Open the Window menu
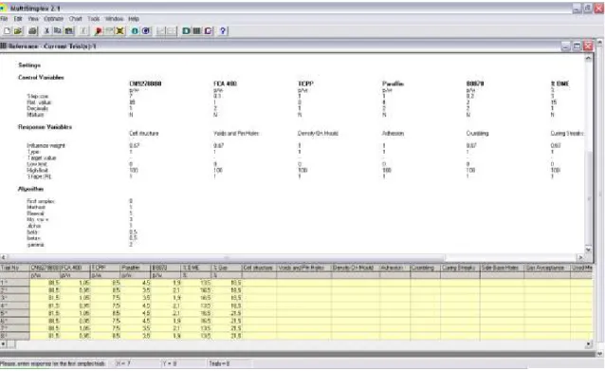605x371 pixels. point(114,19)
